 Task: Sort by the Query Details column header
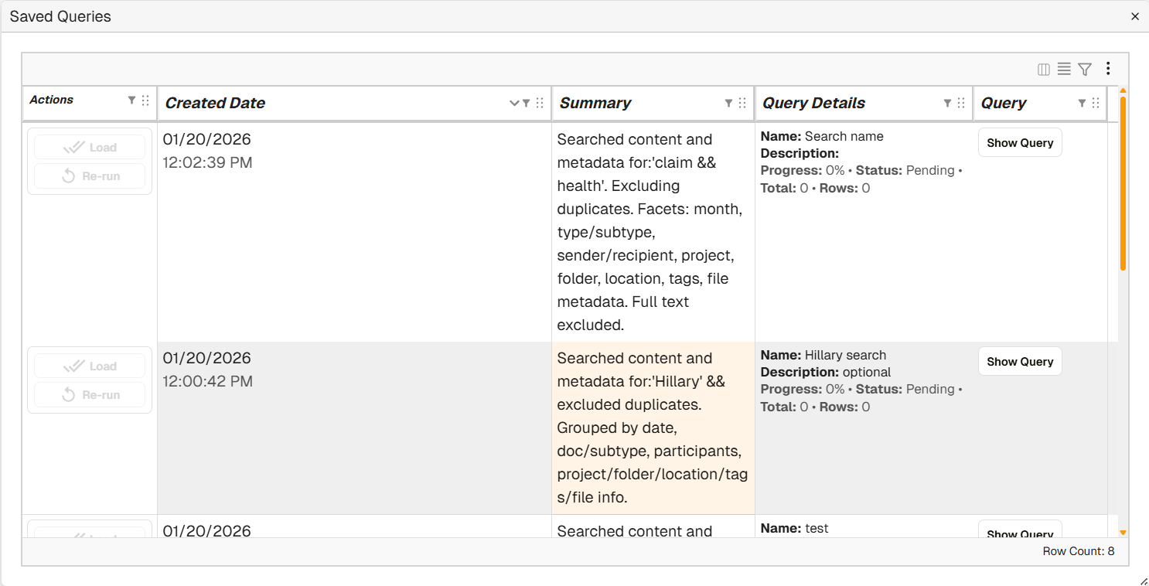(x=814, y=104)
